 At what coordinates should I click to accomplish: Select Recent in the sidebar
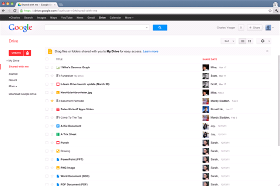[13, 80]
